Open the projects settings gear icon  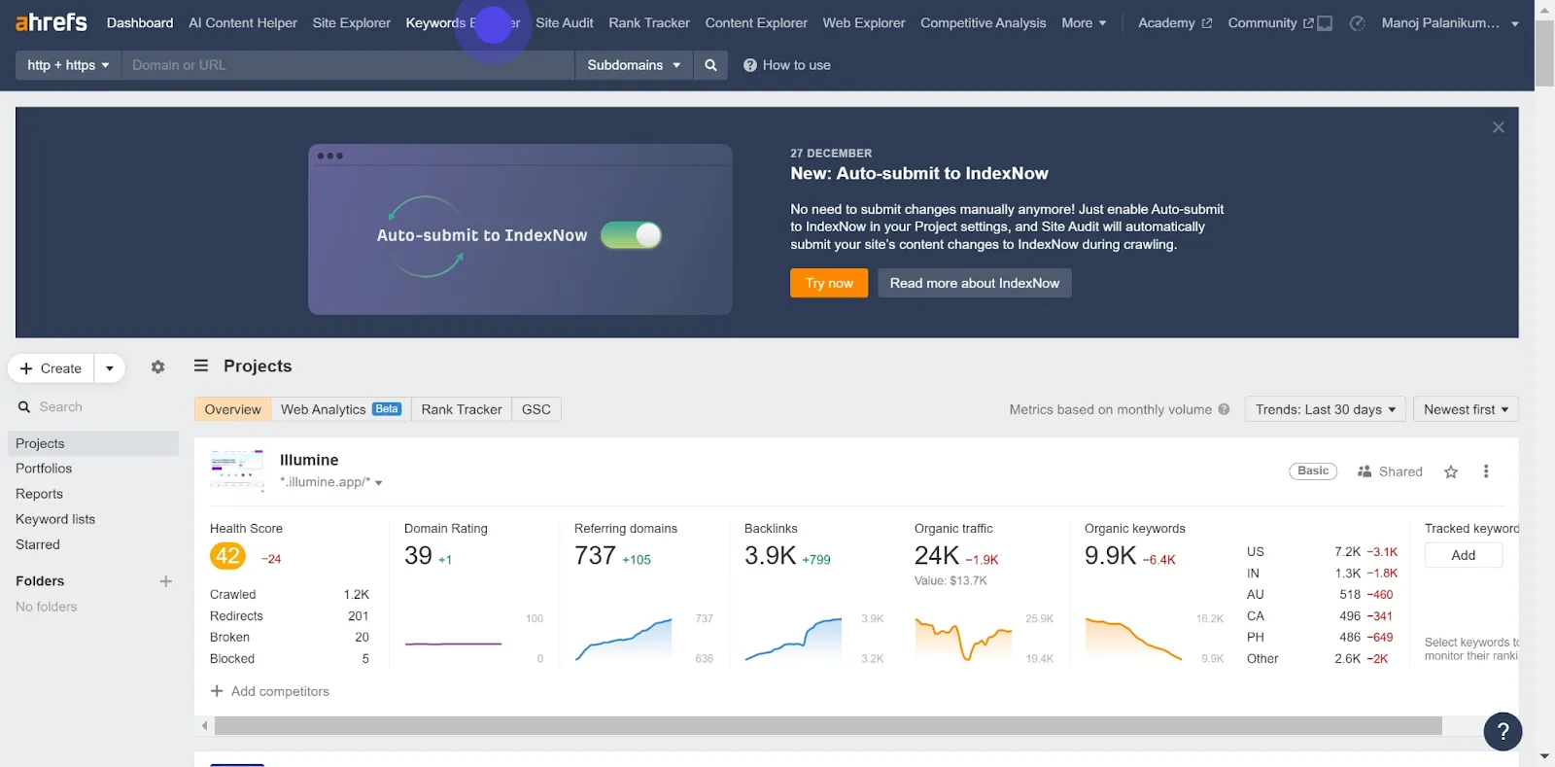(x=157, y=367)
